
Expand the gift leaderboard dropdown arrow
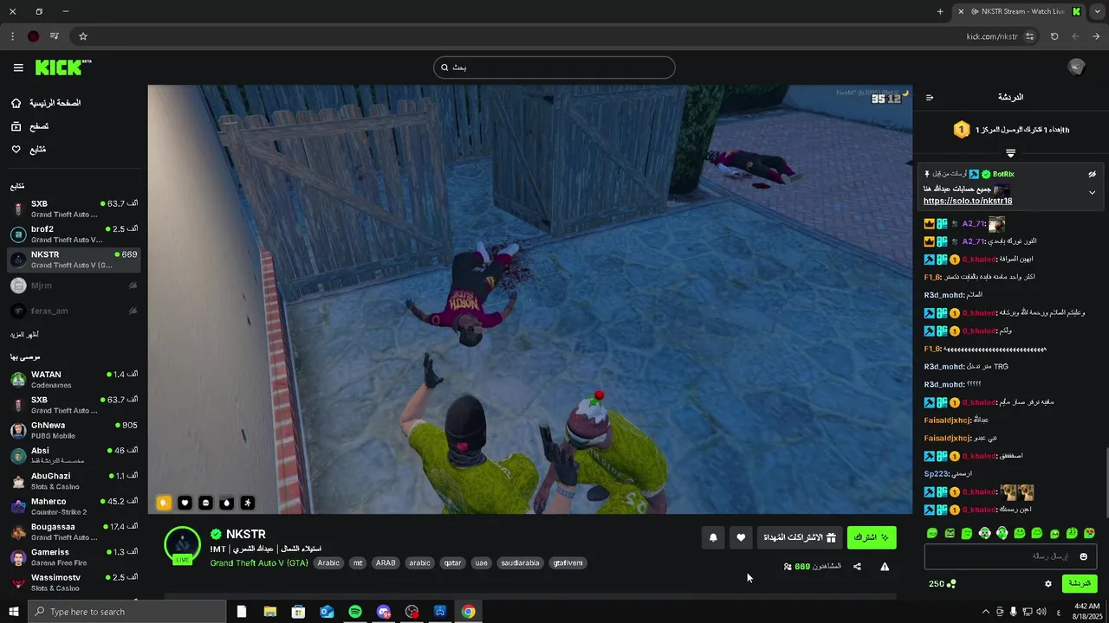1010,153
